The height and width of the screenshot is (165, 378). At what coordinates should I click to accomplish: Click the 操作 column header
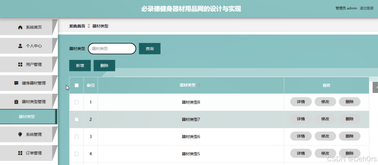pyautogui.click(x=327, y=85)
